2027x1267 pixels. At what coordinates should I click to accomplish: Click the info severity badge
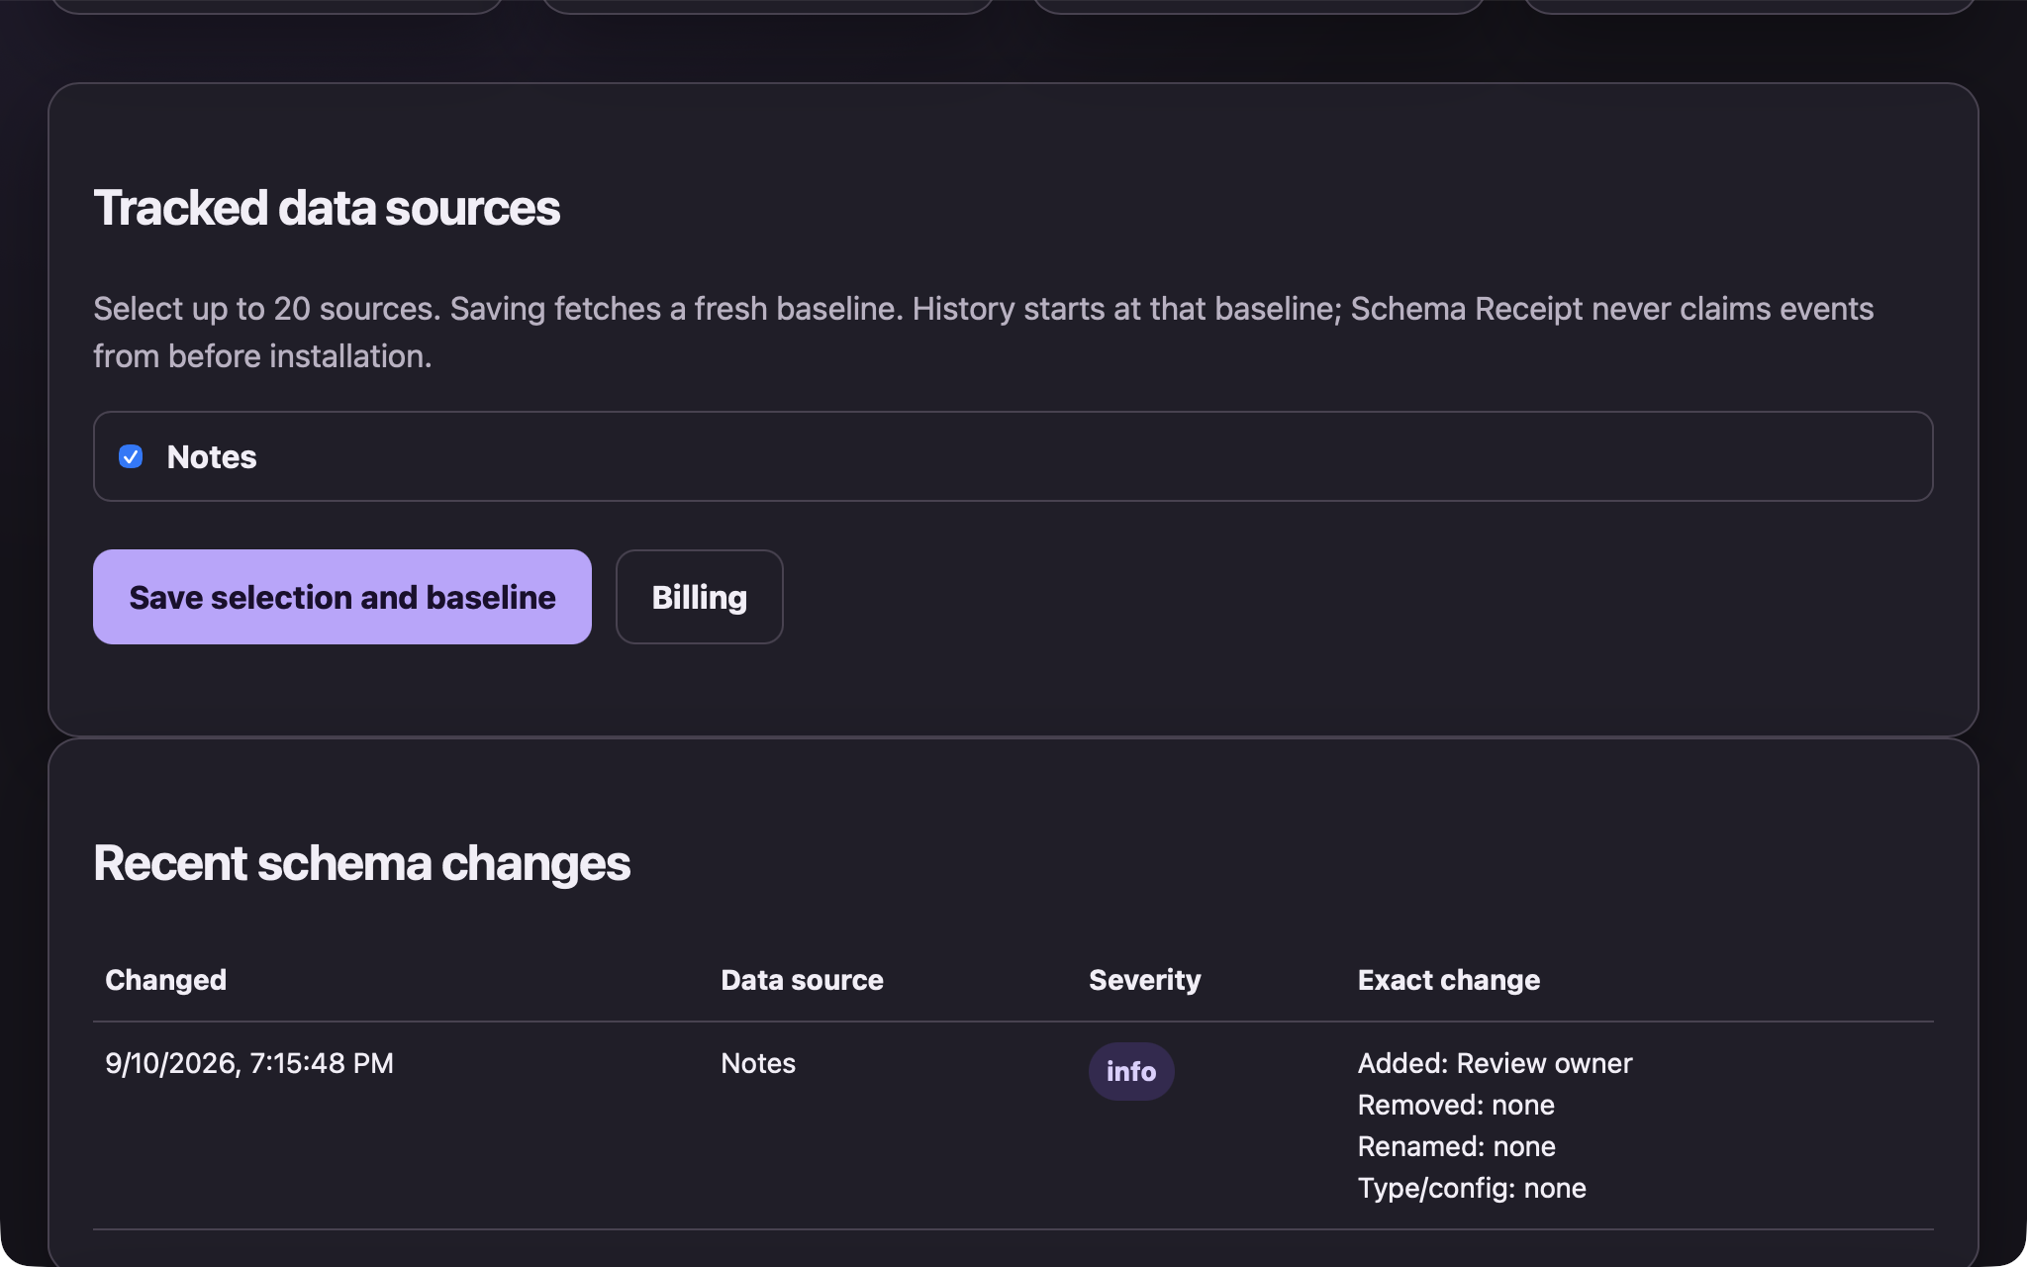(x=1131, y=1071)
